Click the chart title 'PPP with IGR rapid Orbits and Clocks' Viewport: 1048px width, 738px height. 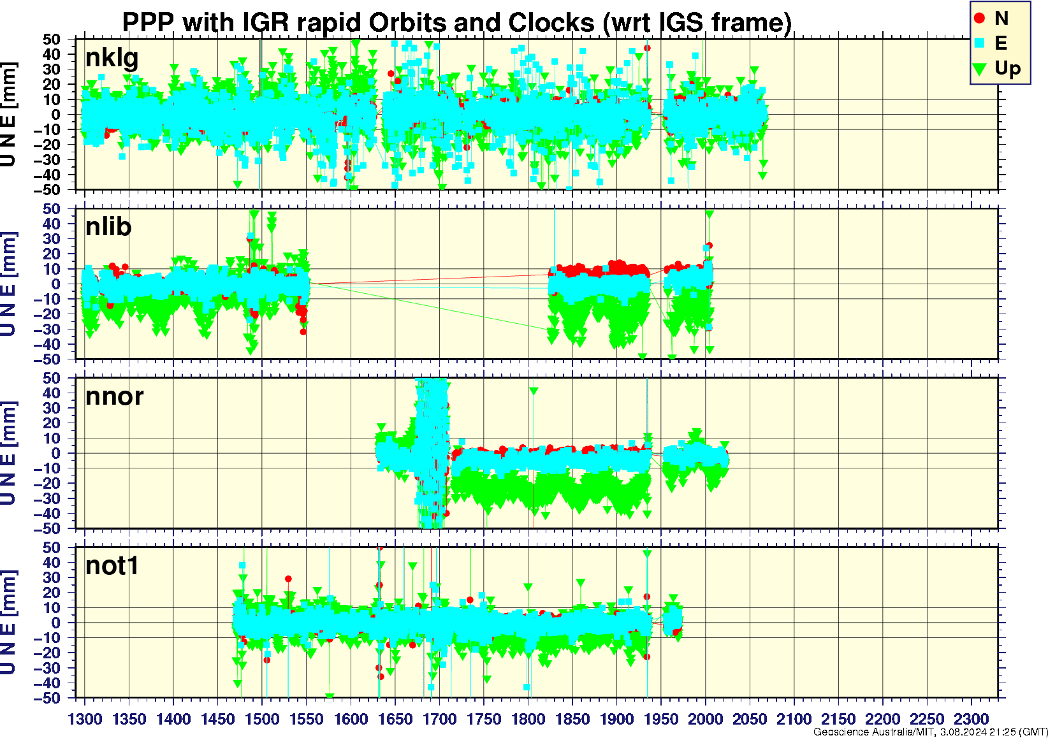(x=358, y=22)
